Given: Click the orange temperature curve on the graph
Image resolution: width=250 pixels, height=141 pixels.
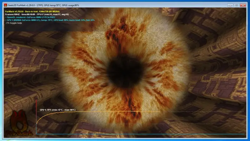Looking at the screenshot, I should click(94, 111).
